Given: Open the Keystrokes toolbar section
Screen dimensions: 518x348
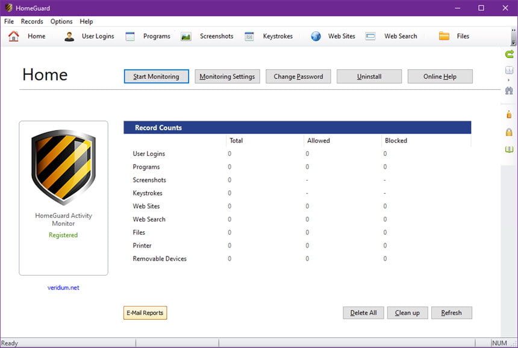Looking at the screenshot, I should click(278, 36).
